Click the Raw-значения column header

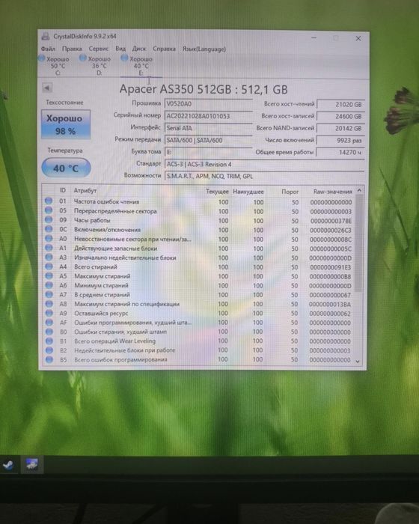point(332,192)
